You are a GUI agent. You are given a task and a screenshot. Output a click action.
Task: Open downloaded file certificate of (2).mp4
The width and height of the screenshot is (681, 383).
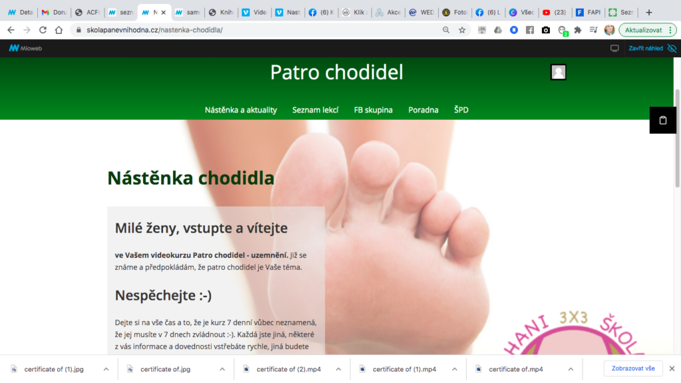point(289,369)
